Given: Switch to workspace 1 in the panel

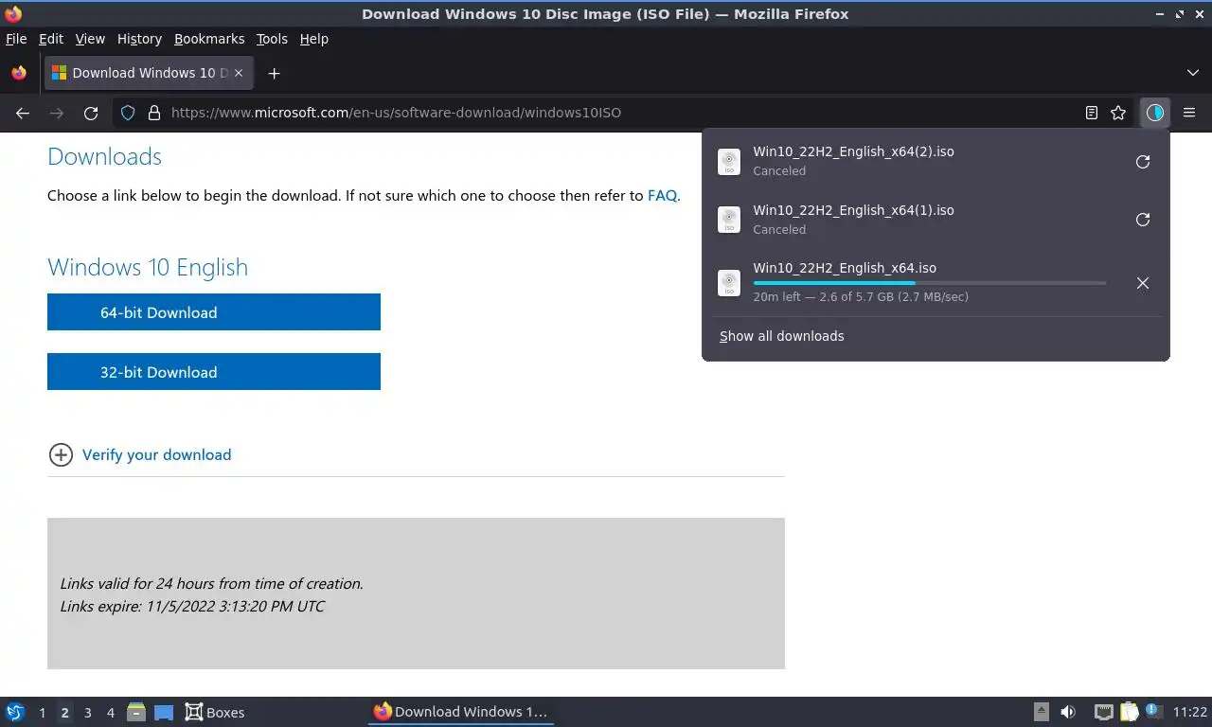Looking at the screenshot, I should click(42, 713).
